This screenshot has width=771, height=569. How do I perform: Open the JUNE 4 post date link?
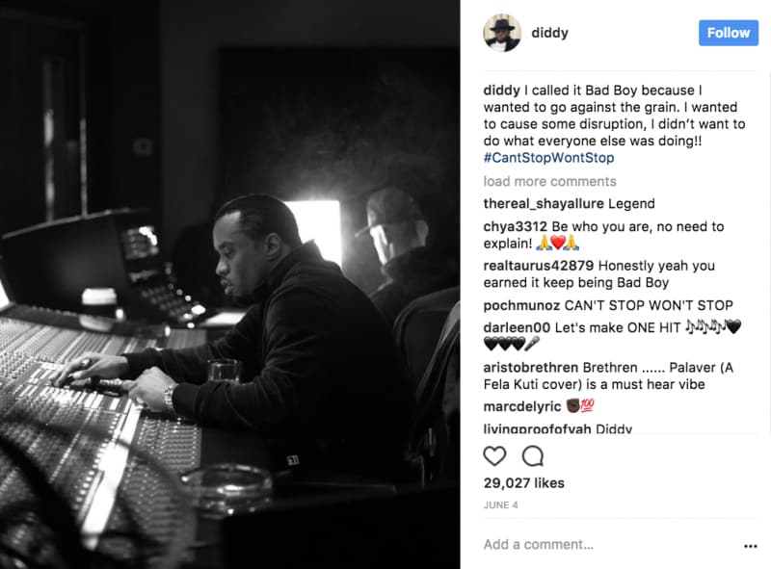click(500, 505)
